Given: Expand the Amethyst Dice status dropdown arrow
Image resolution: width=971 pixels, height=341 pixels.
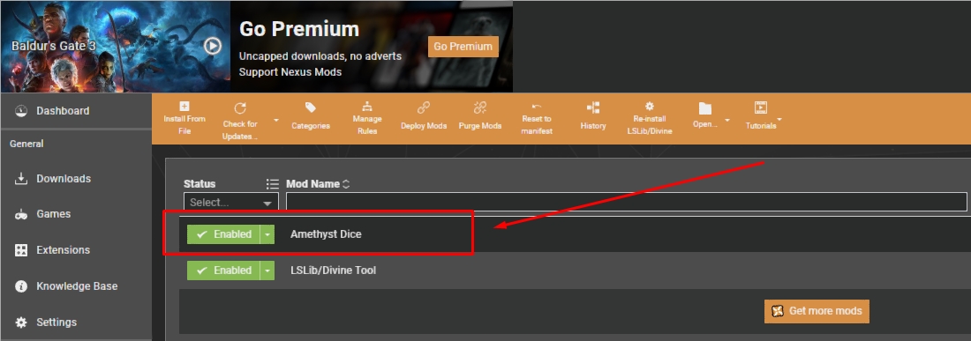Looking at the screenshot, I should click(x=267, y=234).
